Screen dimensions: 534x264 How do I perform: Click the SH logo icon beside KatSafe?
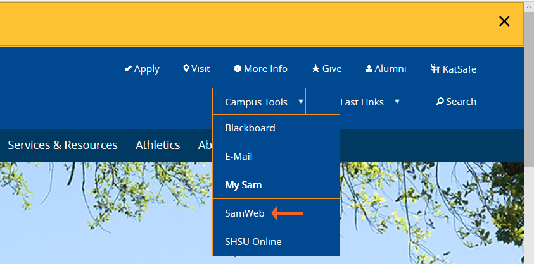pyautogui.click(x=435, y=69)
